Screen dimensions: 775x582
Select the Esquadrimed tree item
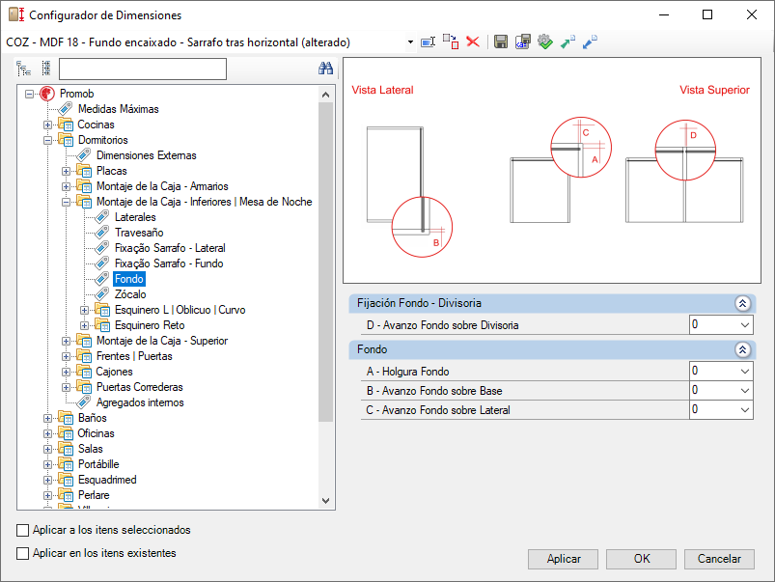[x=107, y=480]
